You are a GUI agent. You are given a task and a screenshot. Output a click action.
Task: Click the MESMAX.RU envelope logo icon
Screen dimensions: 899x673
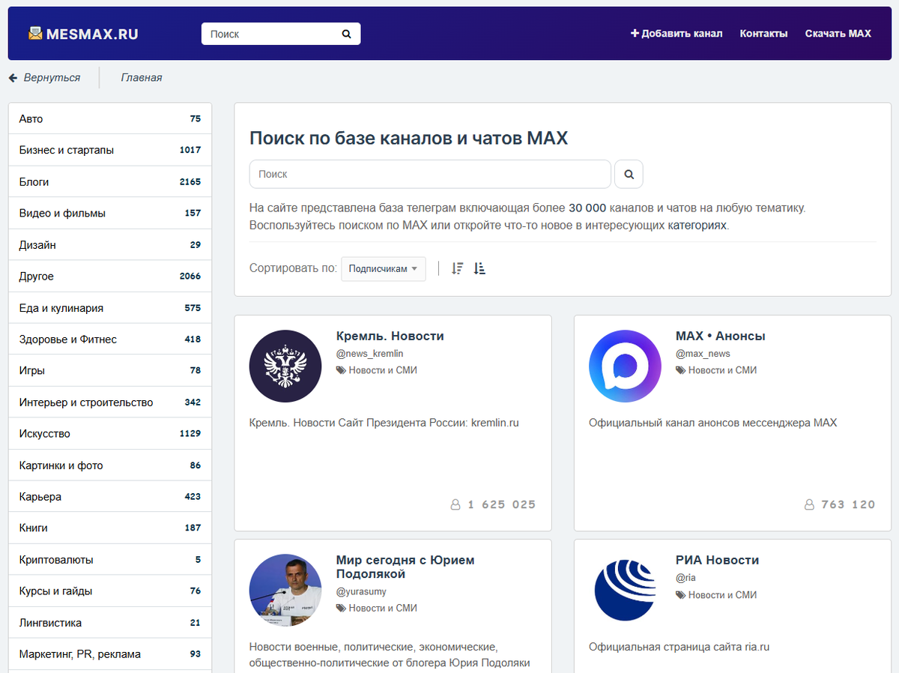35,33
